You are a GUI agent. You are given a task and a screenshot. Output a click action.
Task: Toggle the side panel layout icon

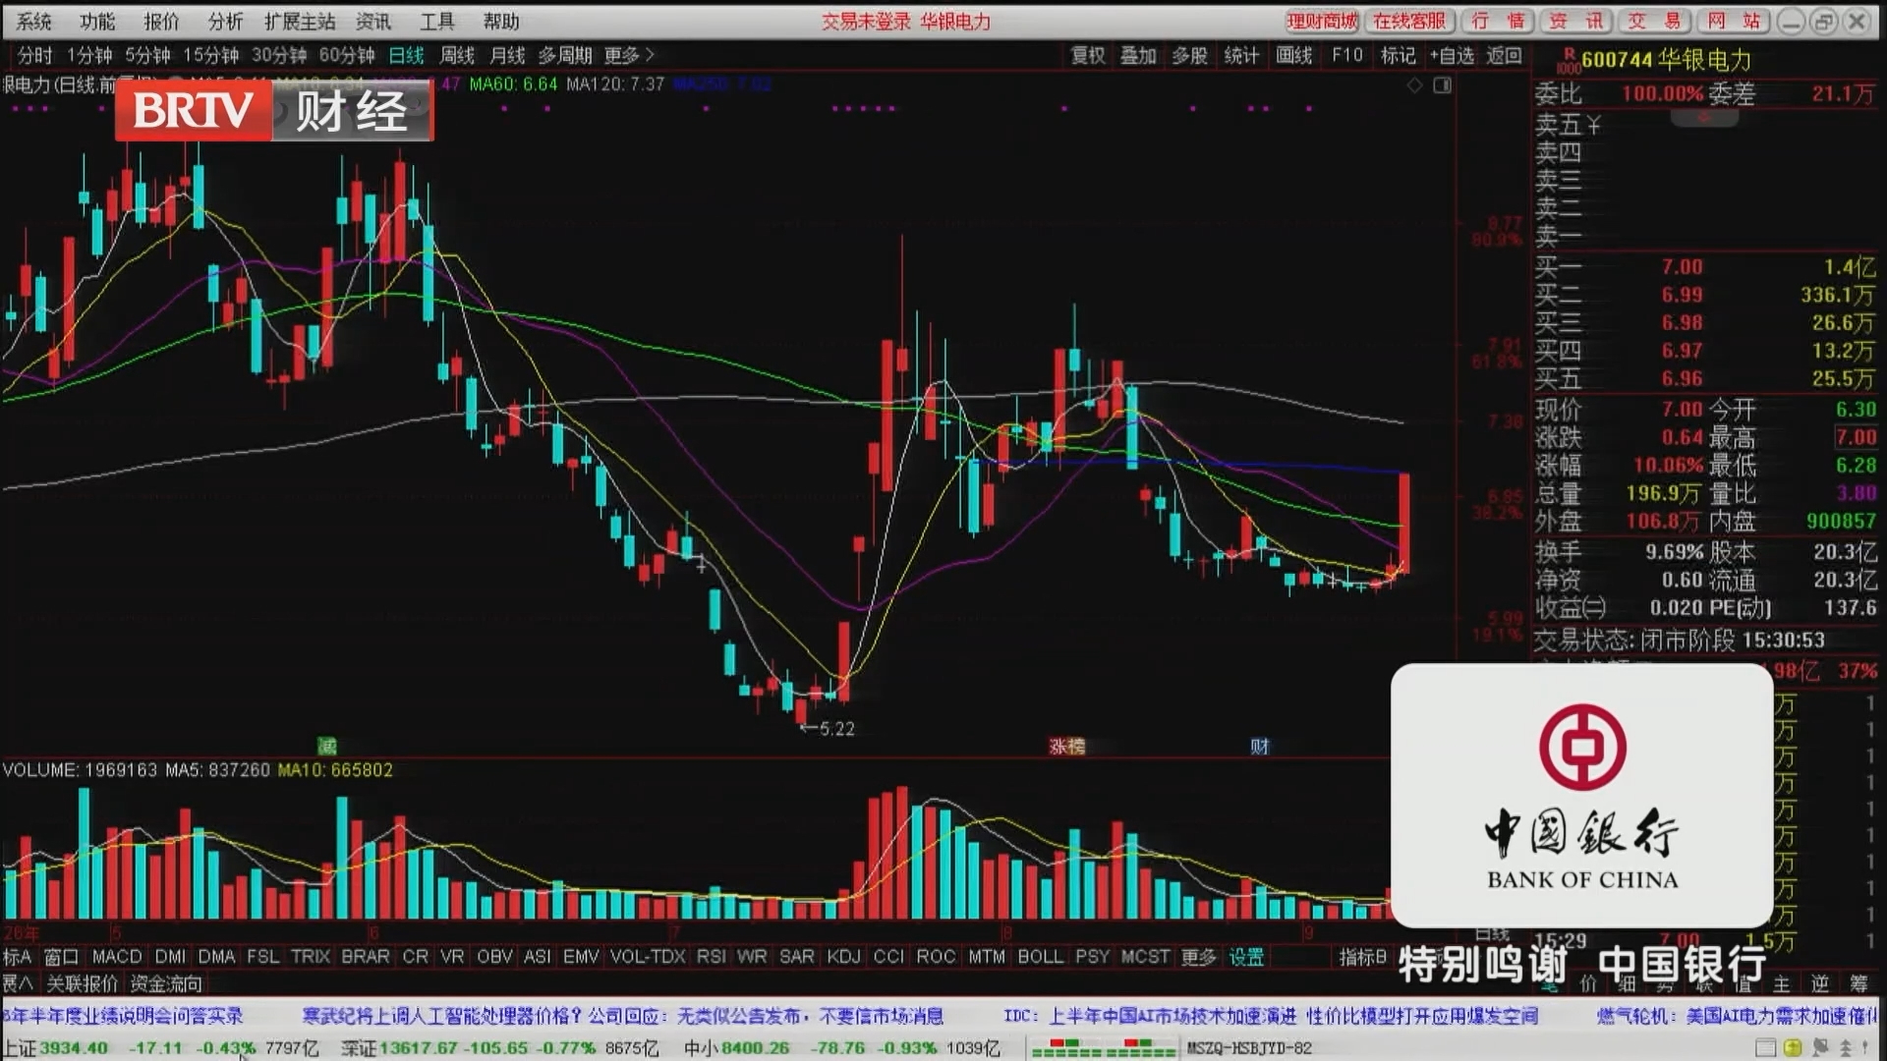pyautogui.click(x=1443, y=85)
